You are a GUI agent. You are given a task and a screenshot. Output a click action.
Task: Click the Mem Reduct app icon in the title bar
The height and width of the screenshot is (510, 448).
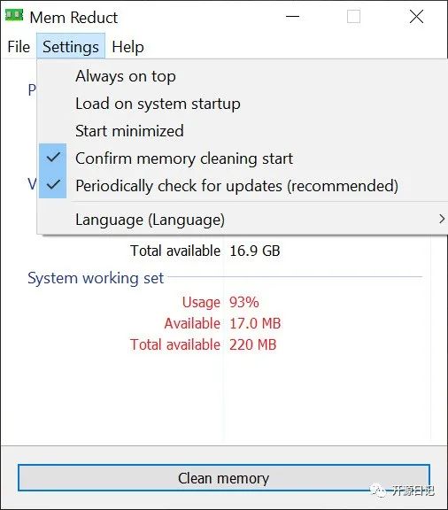pos(14,15)
